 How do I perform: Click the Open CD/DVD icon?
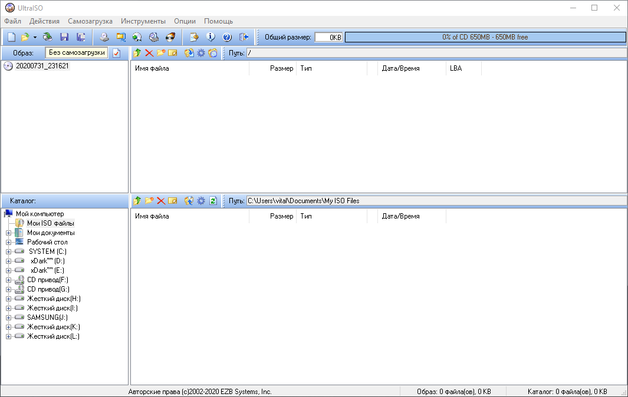point(48,37)
